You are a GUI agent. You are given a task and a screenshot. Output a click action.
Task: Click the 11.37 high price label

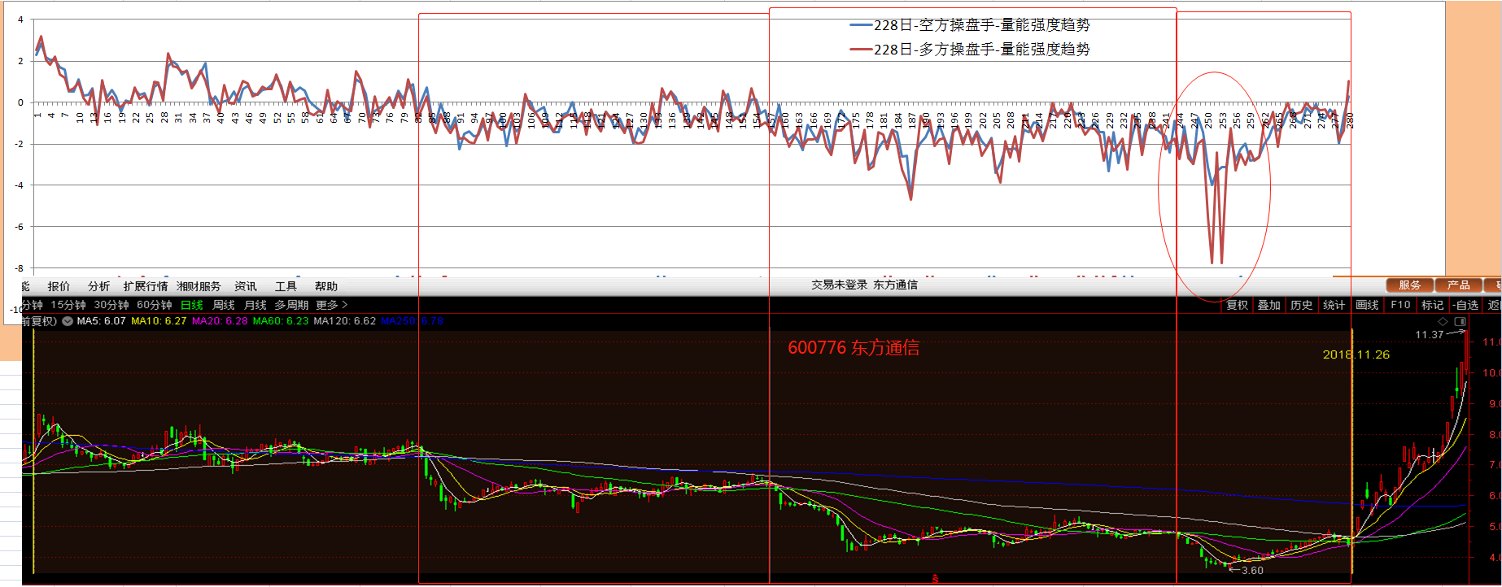click(x=1429, y=335)
